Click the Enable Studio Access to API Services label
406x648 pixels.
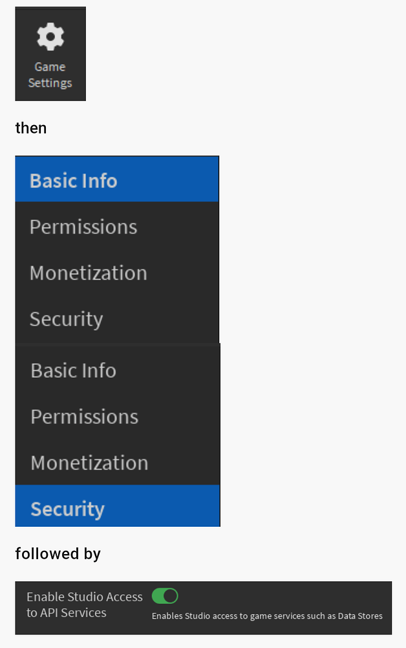tap(85, 605)
